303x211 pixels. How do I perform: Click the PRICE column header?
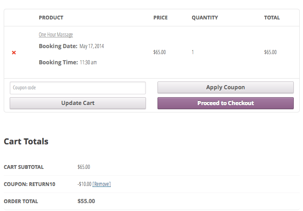[x=160, y=18]
